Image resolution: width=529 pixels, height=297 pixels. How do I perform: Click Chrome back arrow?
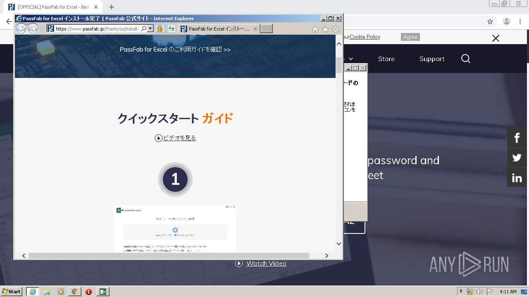click(8, 21)
